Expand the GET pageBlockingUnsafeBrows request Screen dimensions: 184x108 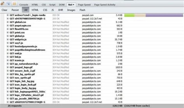(8, 50)
